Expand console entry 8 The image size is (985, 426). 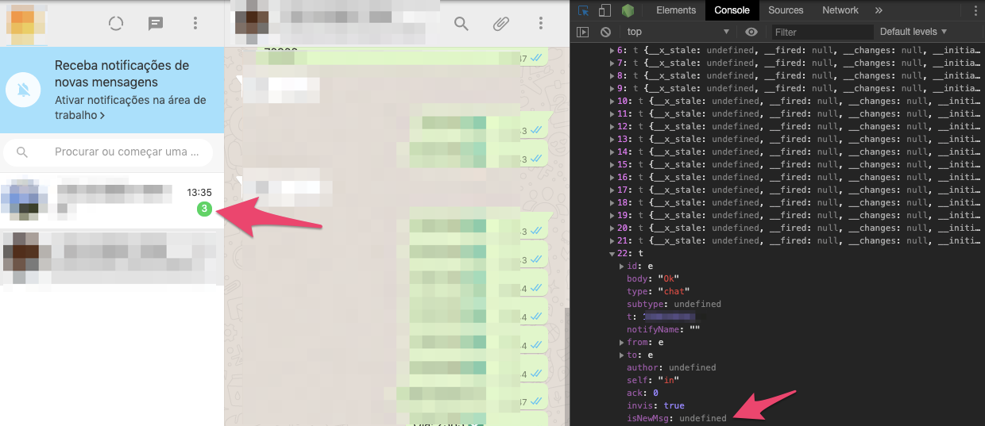[612, 76]
